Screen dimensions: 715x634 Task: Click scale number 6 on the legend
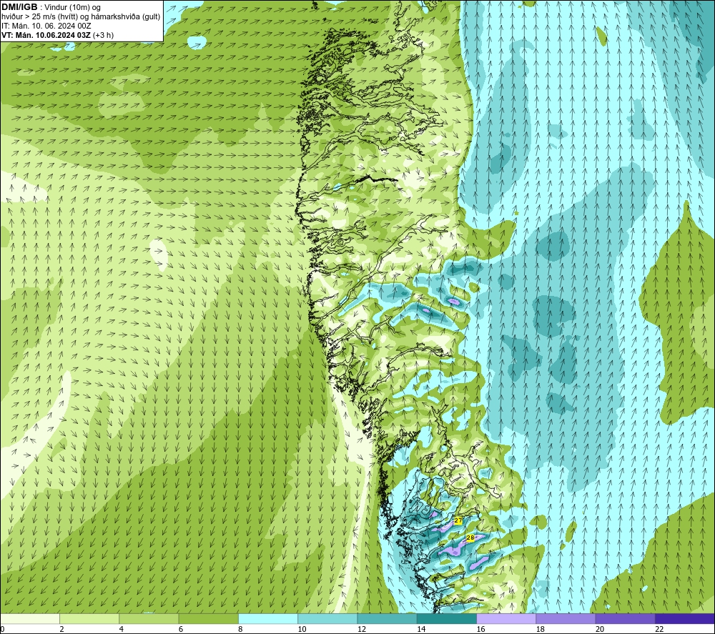181,629
